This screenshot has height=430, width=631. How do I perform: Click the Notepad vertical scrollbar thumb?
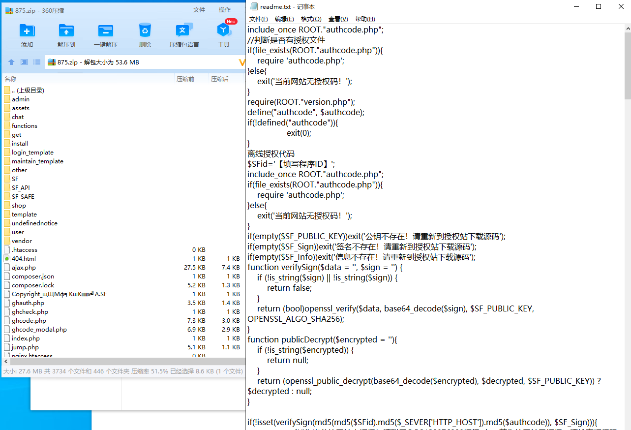(x=627, y=64)
